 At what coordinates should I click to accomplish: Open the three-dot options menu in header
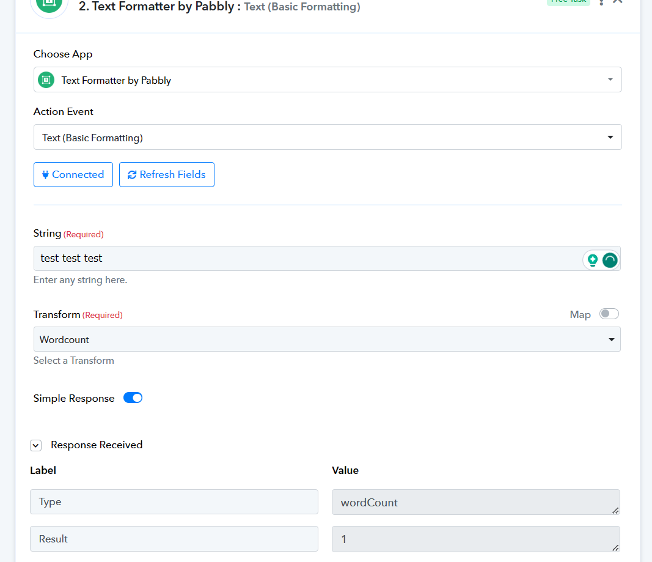601,2
